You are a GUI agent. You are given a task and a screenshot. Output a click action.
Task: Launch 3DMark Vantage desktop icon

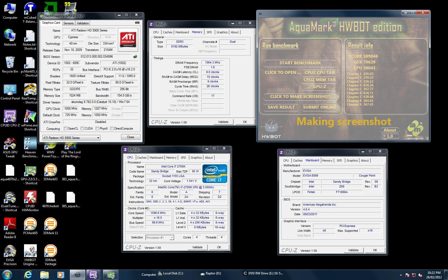tap(50, 255)
